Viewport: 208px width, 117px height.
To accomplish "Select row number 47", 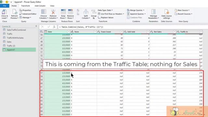I will click(x=42, y=38).
